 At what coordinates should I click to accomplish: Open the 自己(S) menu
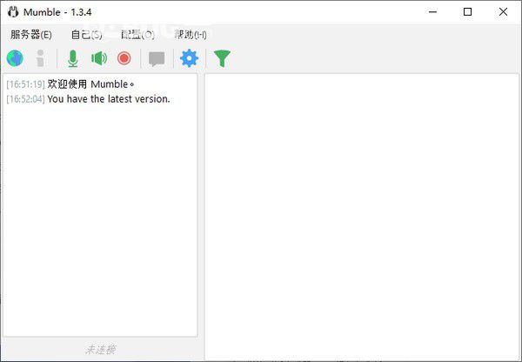tap(86, 34)
